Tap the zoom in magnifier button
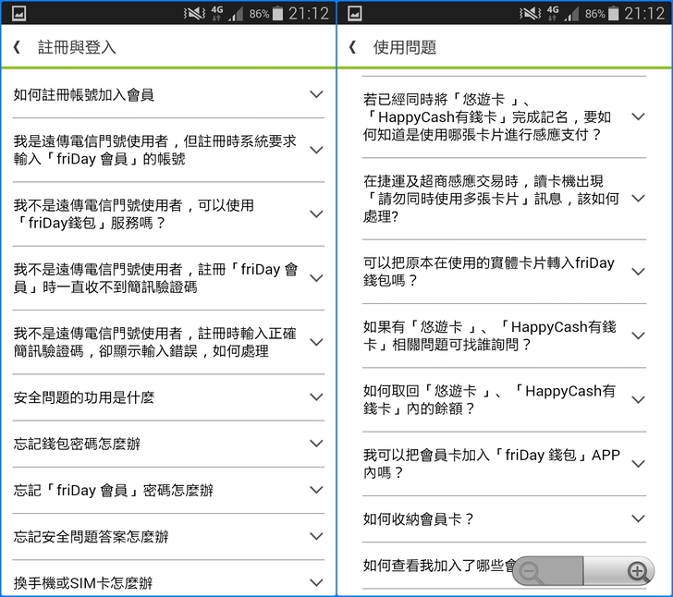 [637, 572]
